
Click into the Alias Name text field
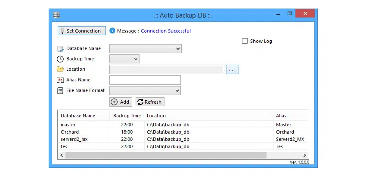[x=145, y=80]
